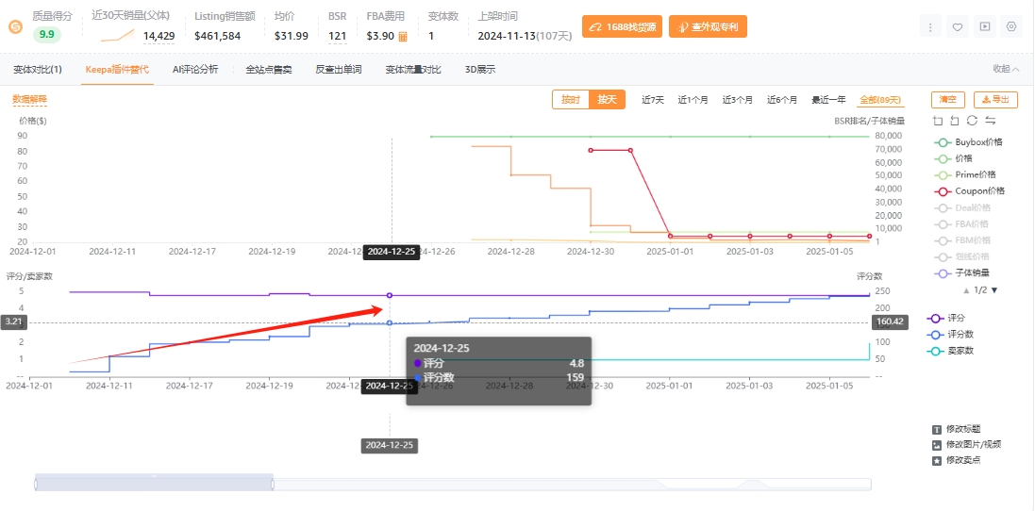The image size is (1035, 511).
Task: Click the 评分数 data point on 2024-12-25
Action: coord(390,323)
